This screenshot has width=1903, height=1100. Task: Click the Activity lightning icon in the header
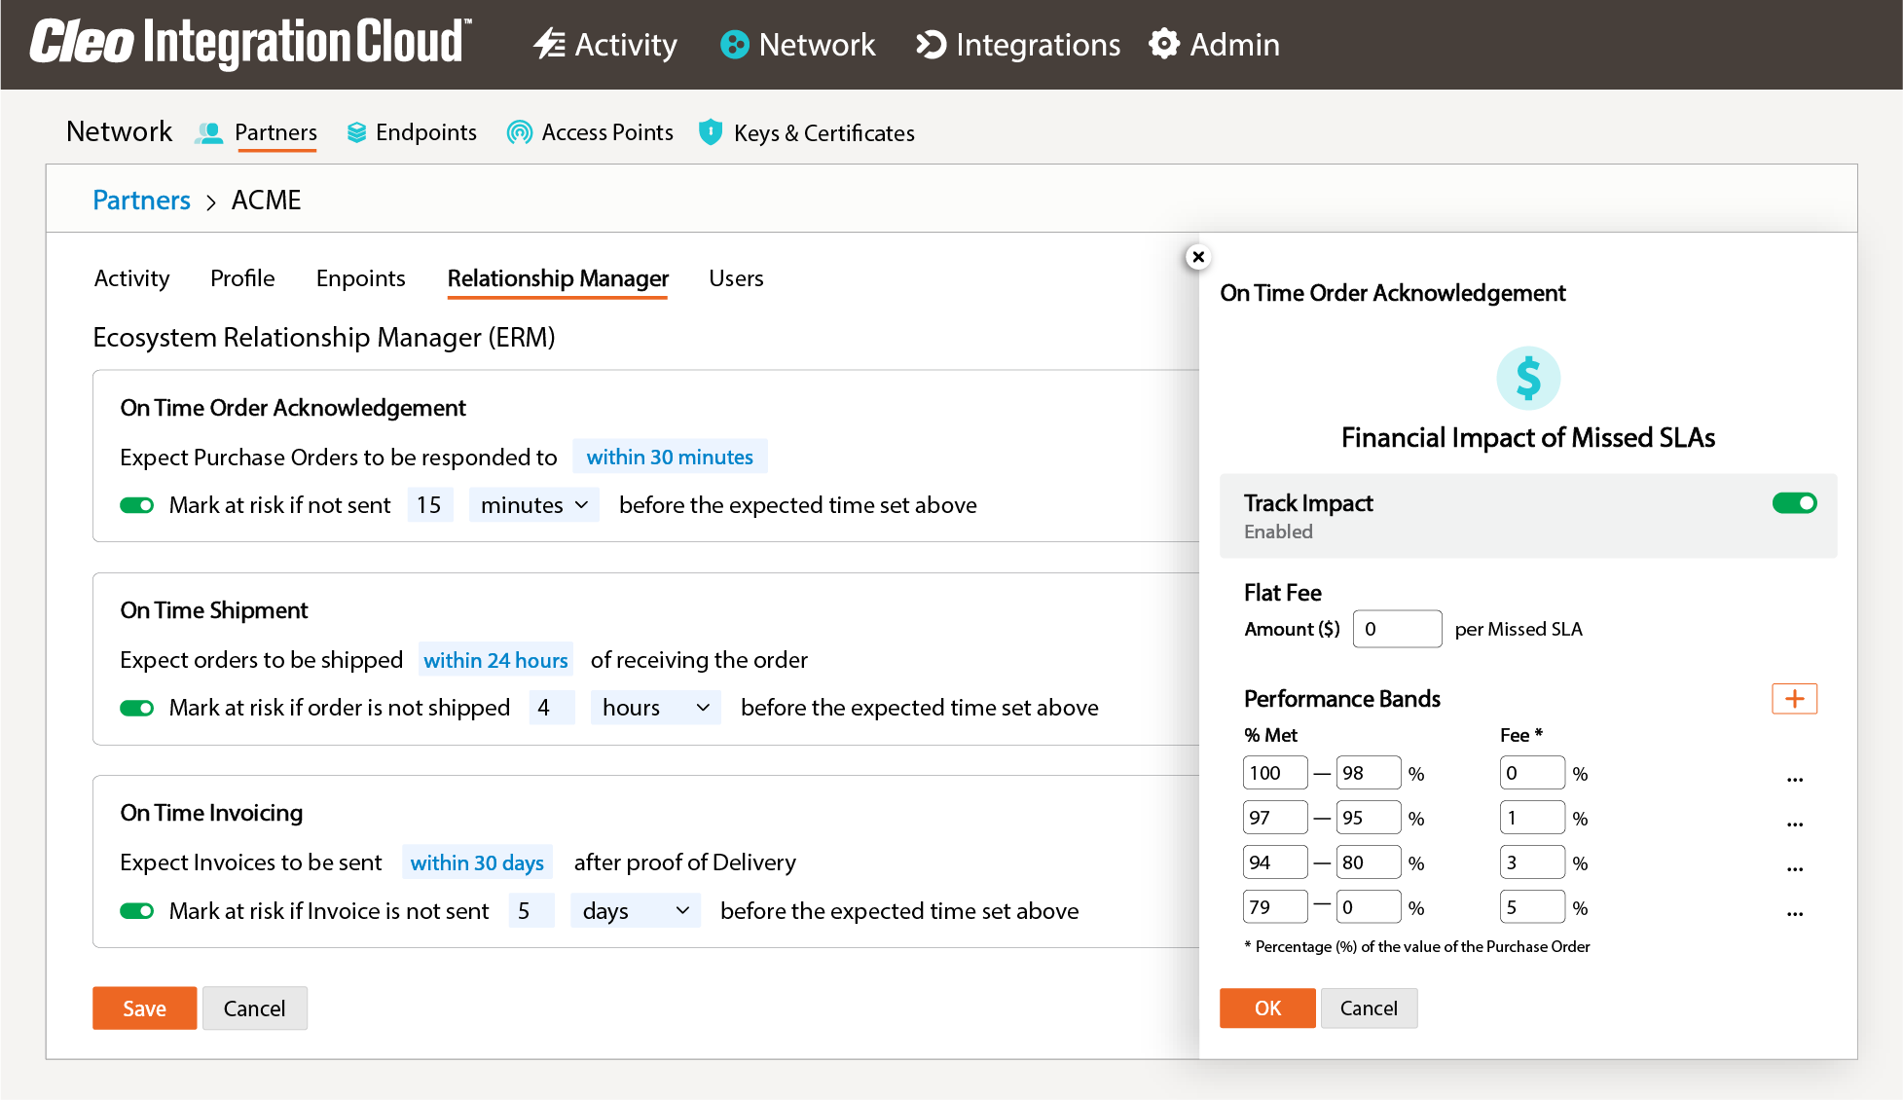coord(549,44)
